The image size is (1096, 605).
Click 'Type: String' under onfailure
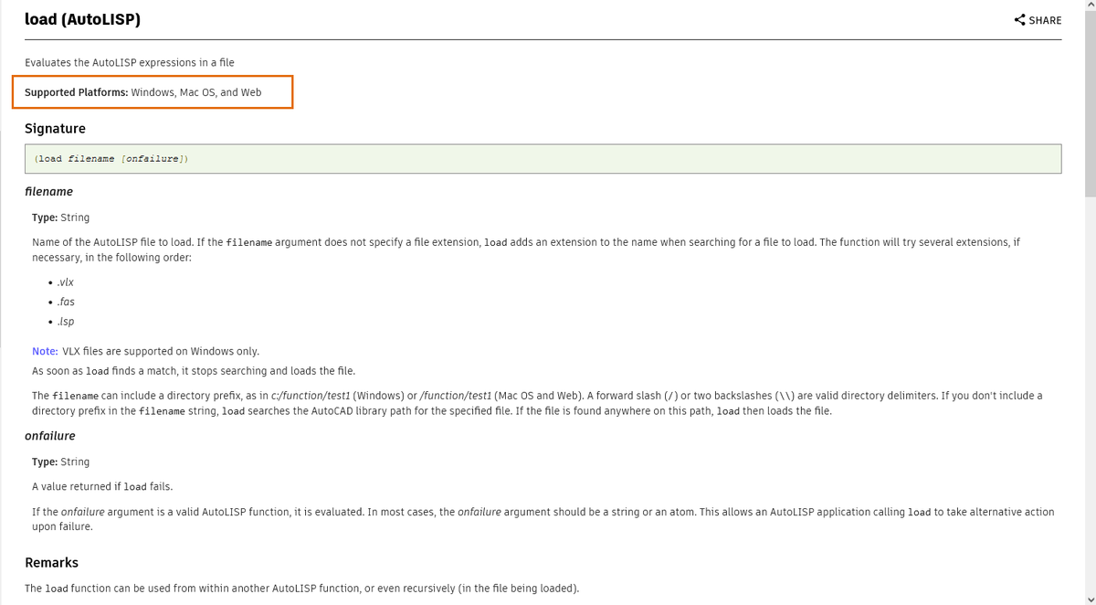60,462
